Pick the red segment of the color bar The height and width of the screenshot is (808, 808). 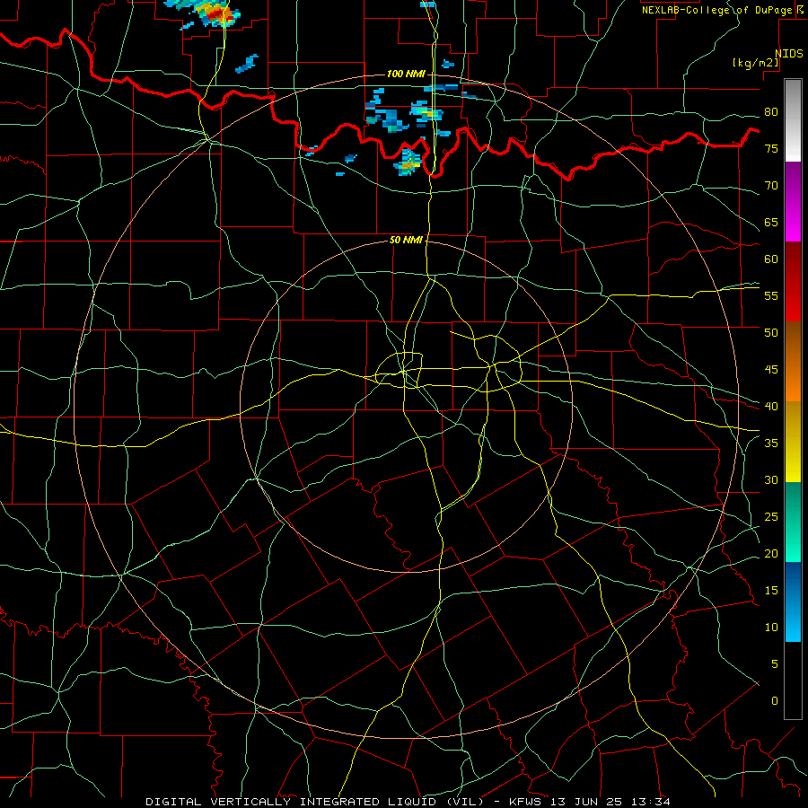point(793,281)
